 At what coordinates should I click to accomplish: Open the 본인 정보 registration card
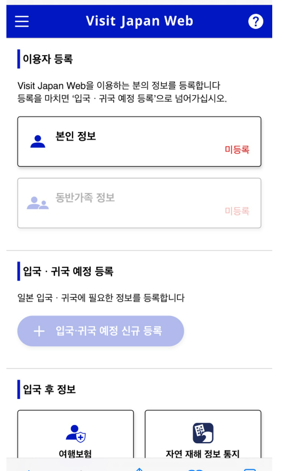click(139, 142)
